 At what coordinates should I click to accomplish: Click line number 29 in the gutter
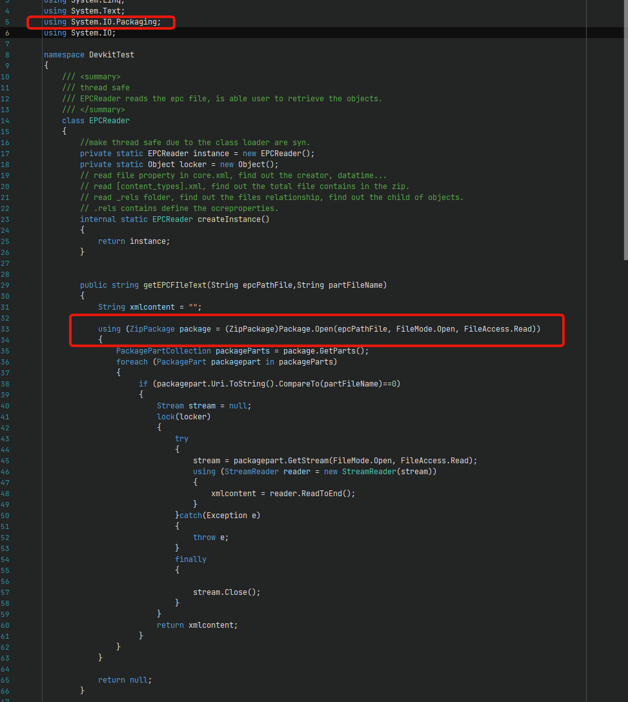click(x=5, y=285)
